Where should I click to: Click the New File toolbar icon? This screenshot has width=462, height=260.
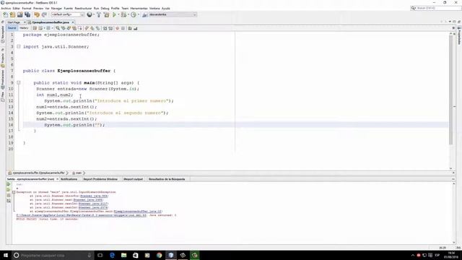pyautogui.click(x=5, y=14)
